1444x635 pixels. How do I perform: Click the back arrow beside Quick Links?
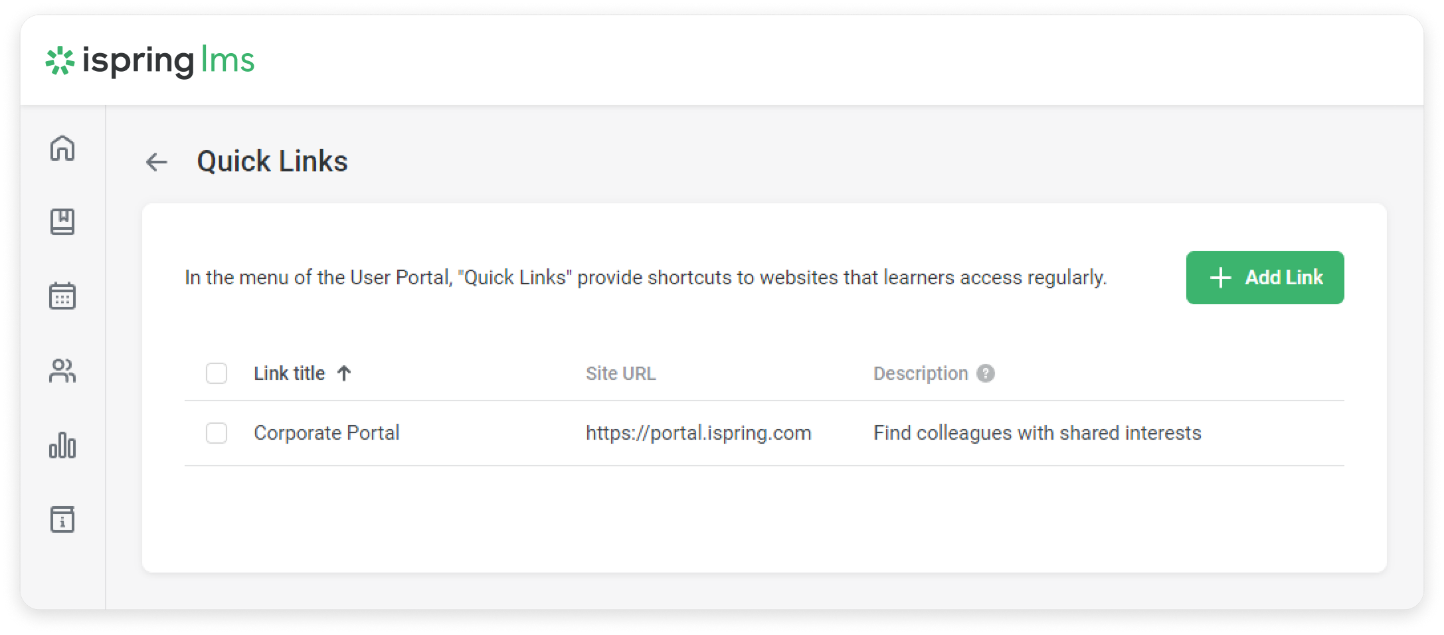(x=157, y=162)
